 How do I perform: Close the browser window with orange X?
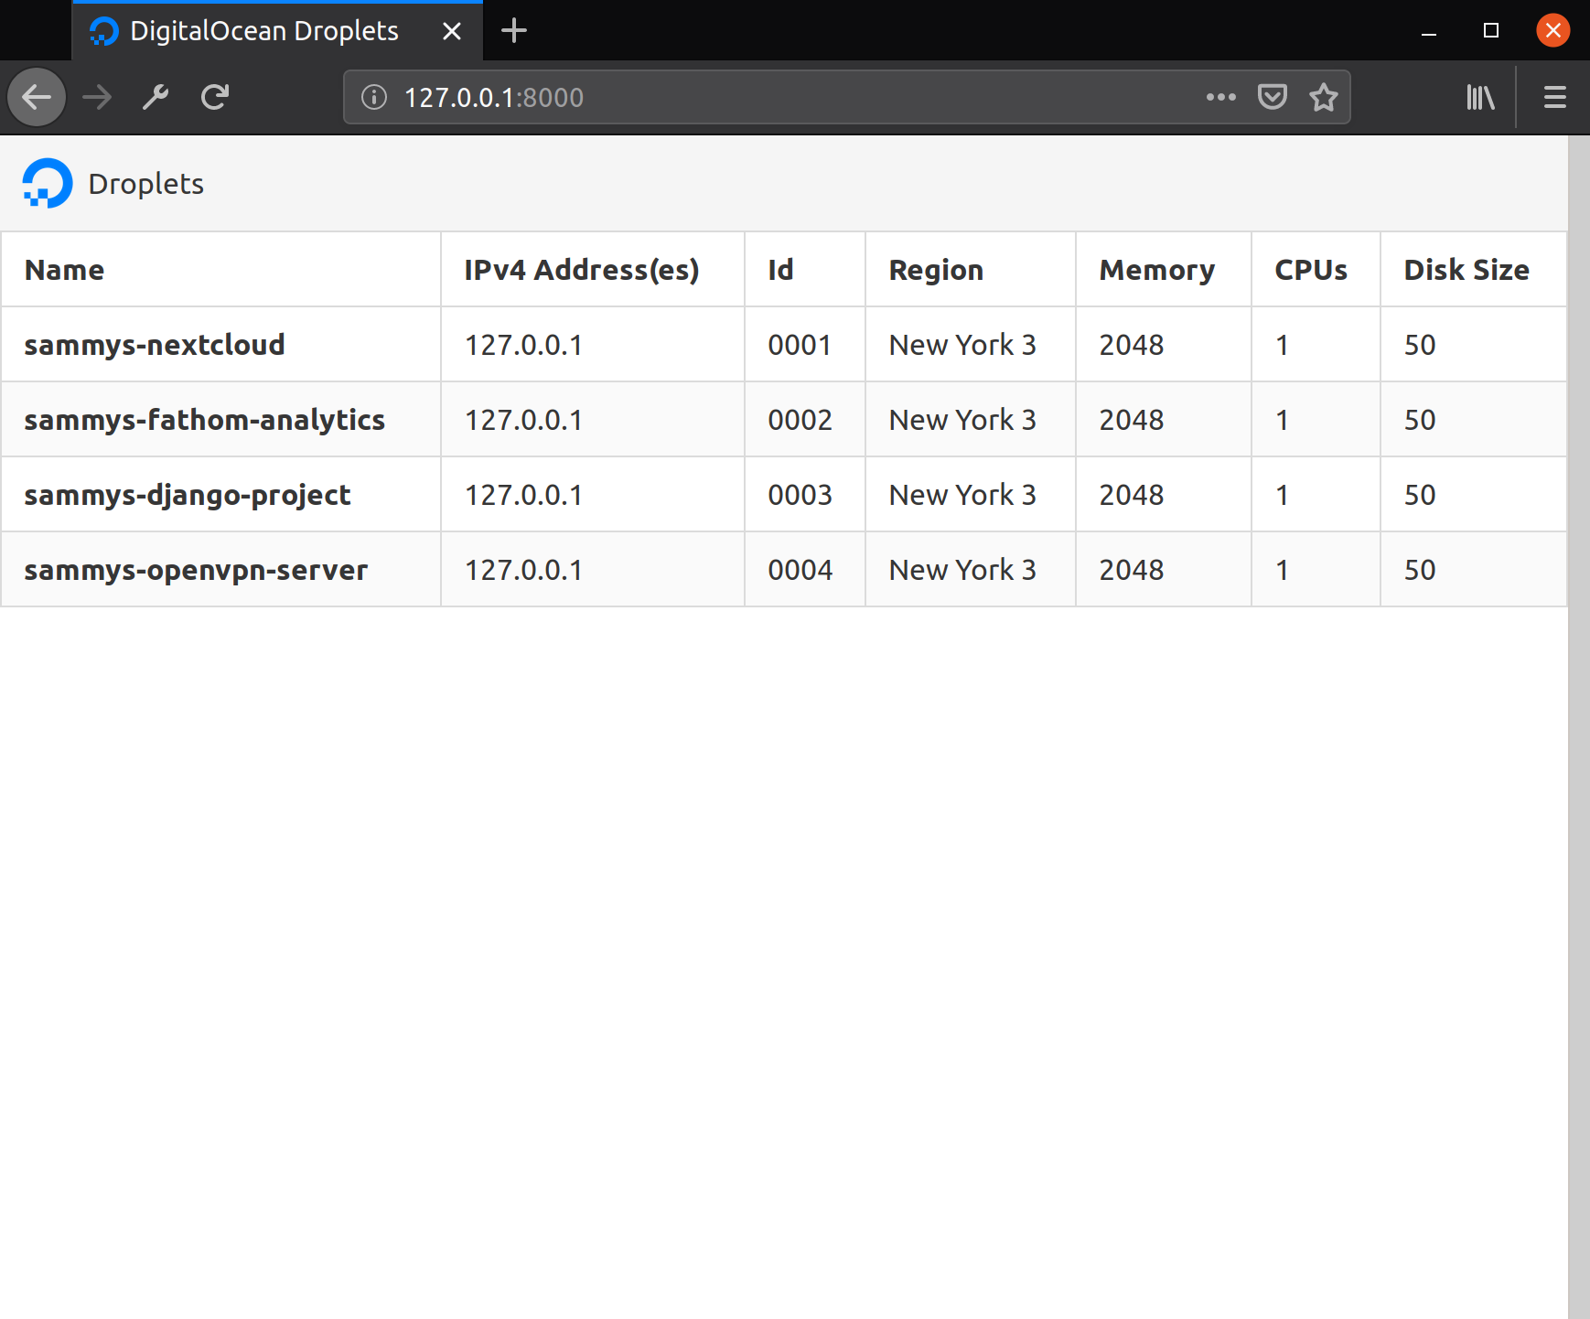click(1553, 30)
